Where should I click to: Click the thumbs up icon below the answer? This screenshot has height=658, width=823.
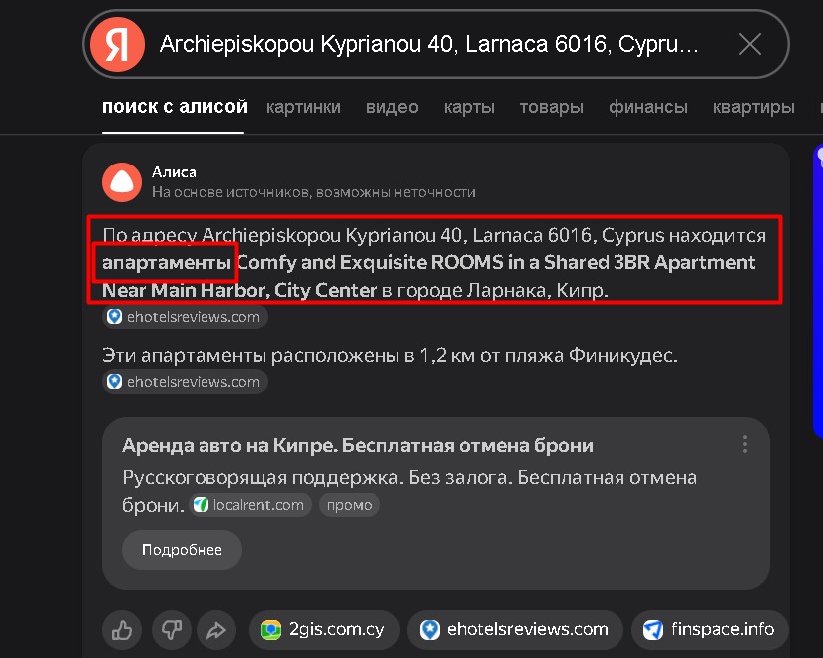[x=121, y=630]
